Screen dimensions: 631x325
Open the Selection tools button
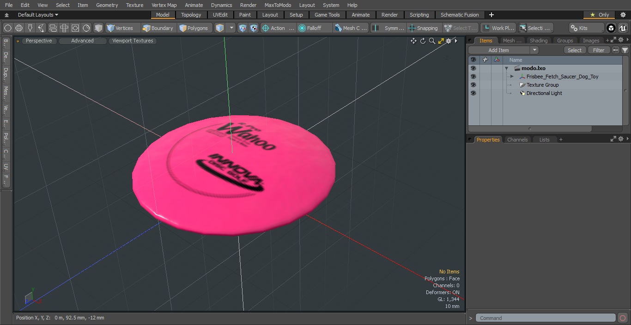(535, 28)
